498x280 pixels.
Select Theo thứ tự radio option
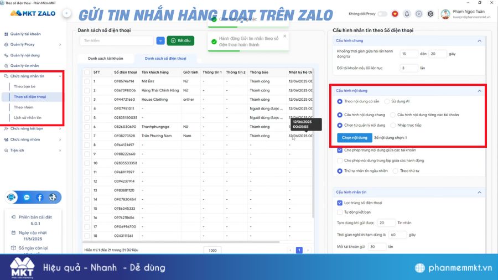tap(396, 171)
